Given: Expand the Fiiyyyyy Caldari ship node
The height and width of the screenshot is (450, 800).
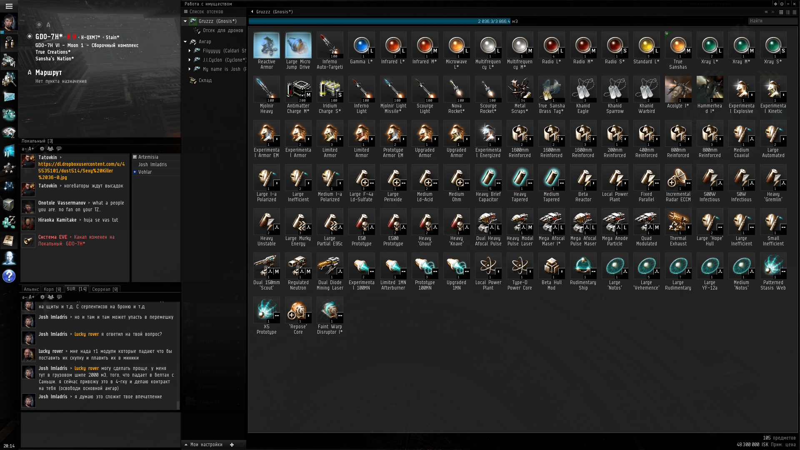Looking at the screenshot, I should click(190, 51).
